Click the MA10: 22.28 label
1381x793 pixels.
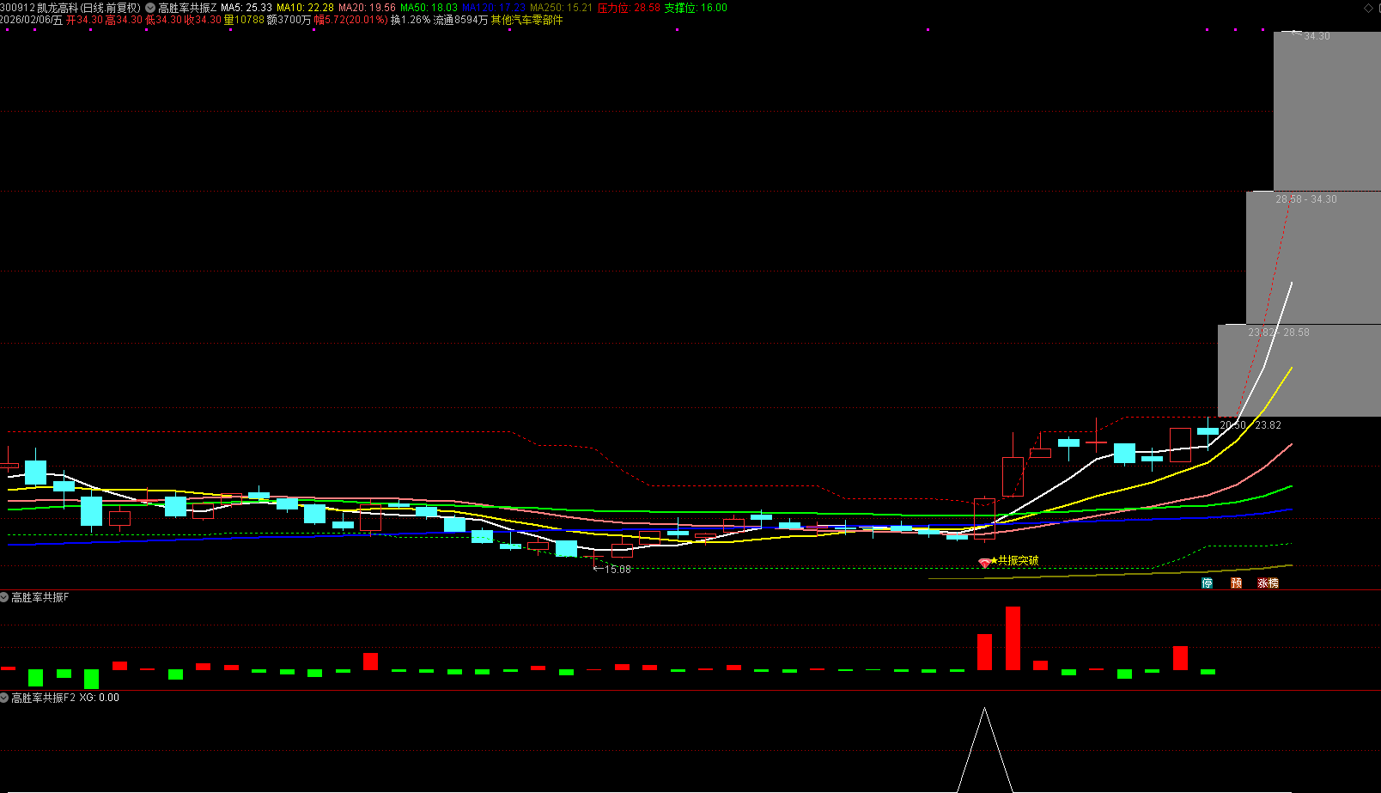(x=305, y=8)
